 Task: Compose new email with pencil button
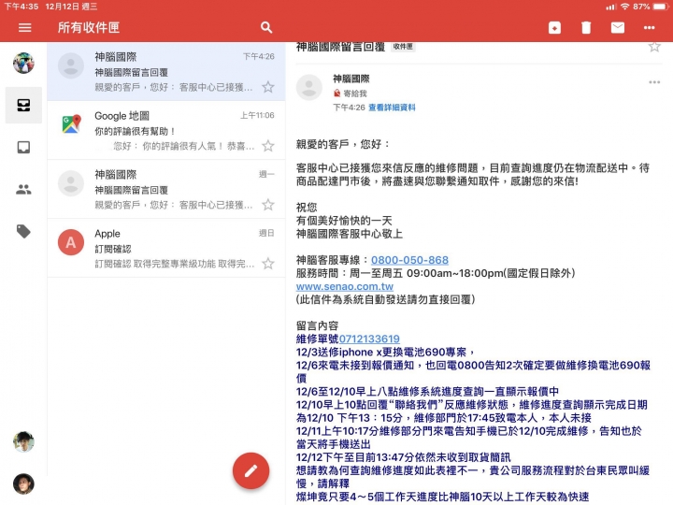pyautogui.click(x=251, y=470)
